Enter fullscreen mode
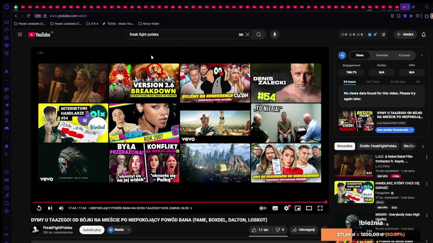This screenshot has height=243, width=433. (x=320, y=208)
